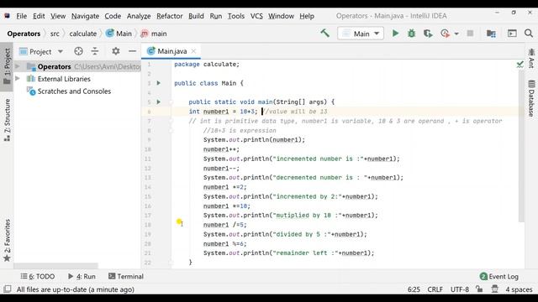Open Project Structure icon in toolbar

(x=491, y=34)
